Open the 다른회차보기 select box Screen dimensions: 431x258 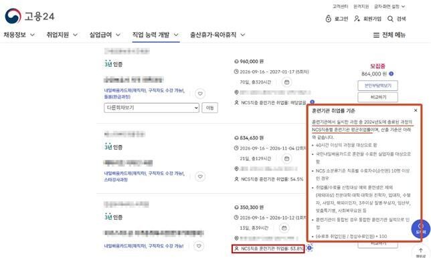(x=151, y=108)
